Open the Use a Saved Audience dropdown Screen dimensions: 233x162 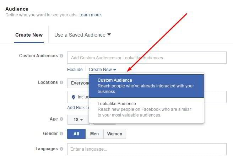[82, 35]
